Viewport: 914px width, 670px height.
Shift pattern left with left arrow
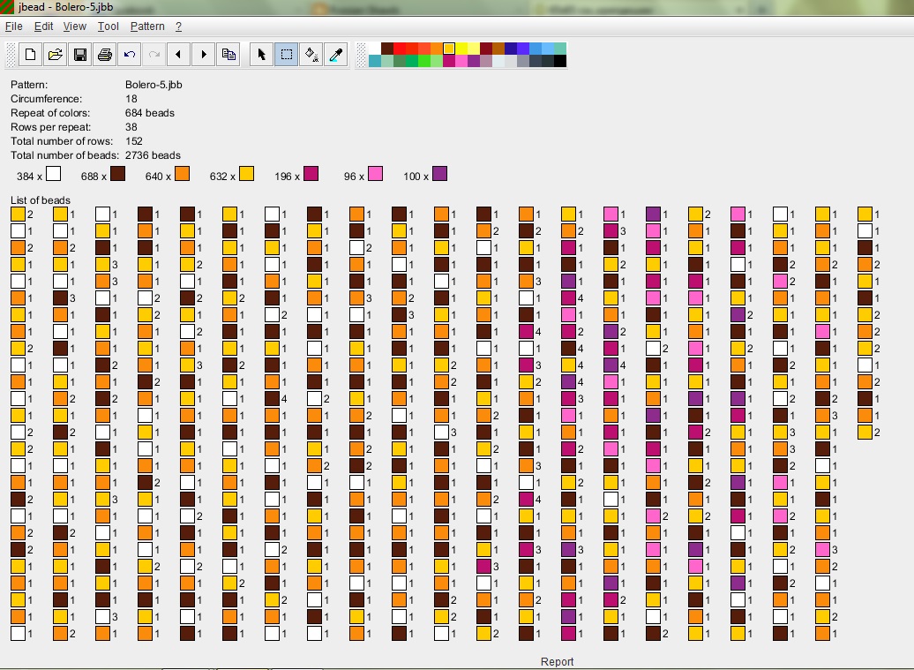(179, 55)
